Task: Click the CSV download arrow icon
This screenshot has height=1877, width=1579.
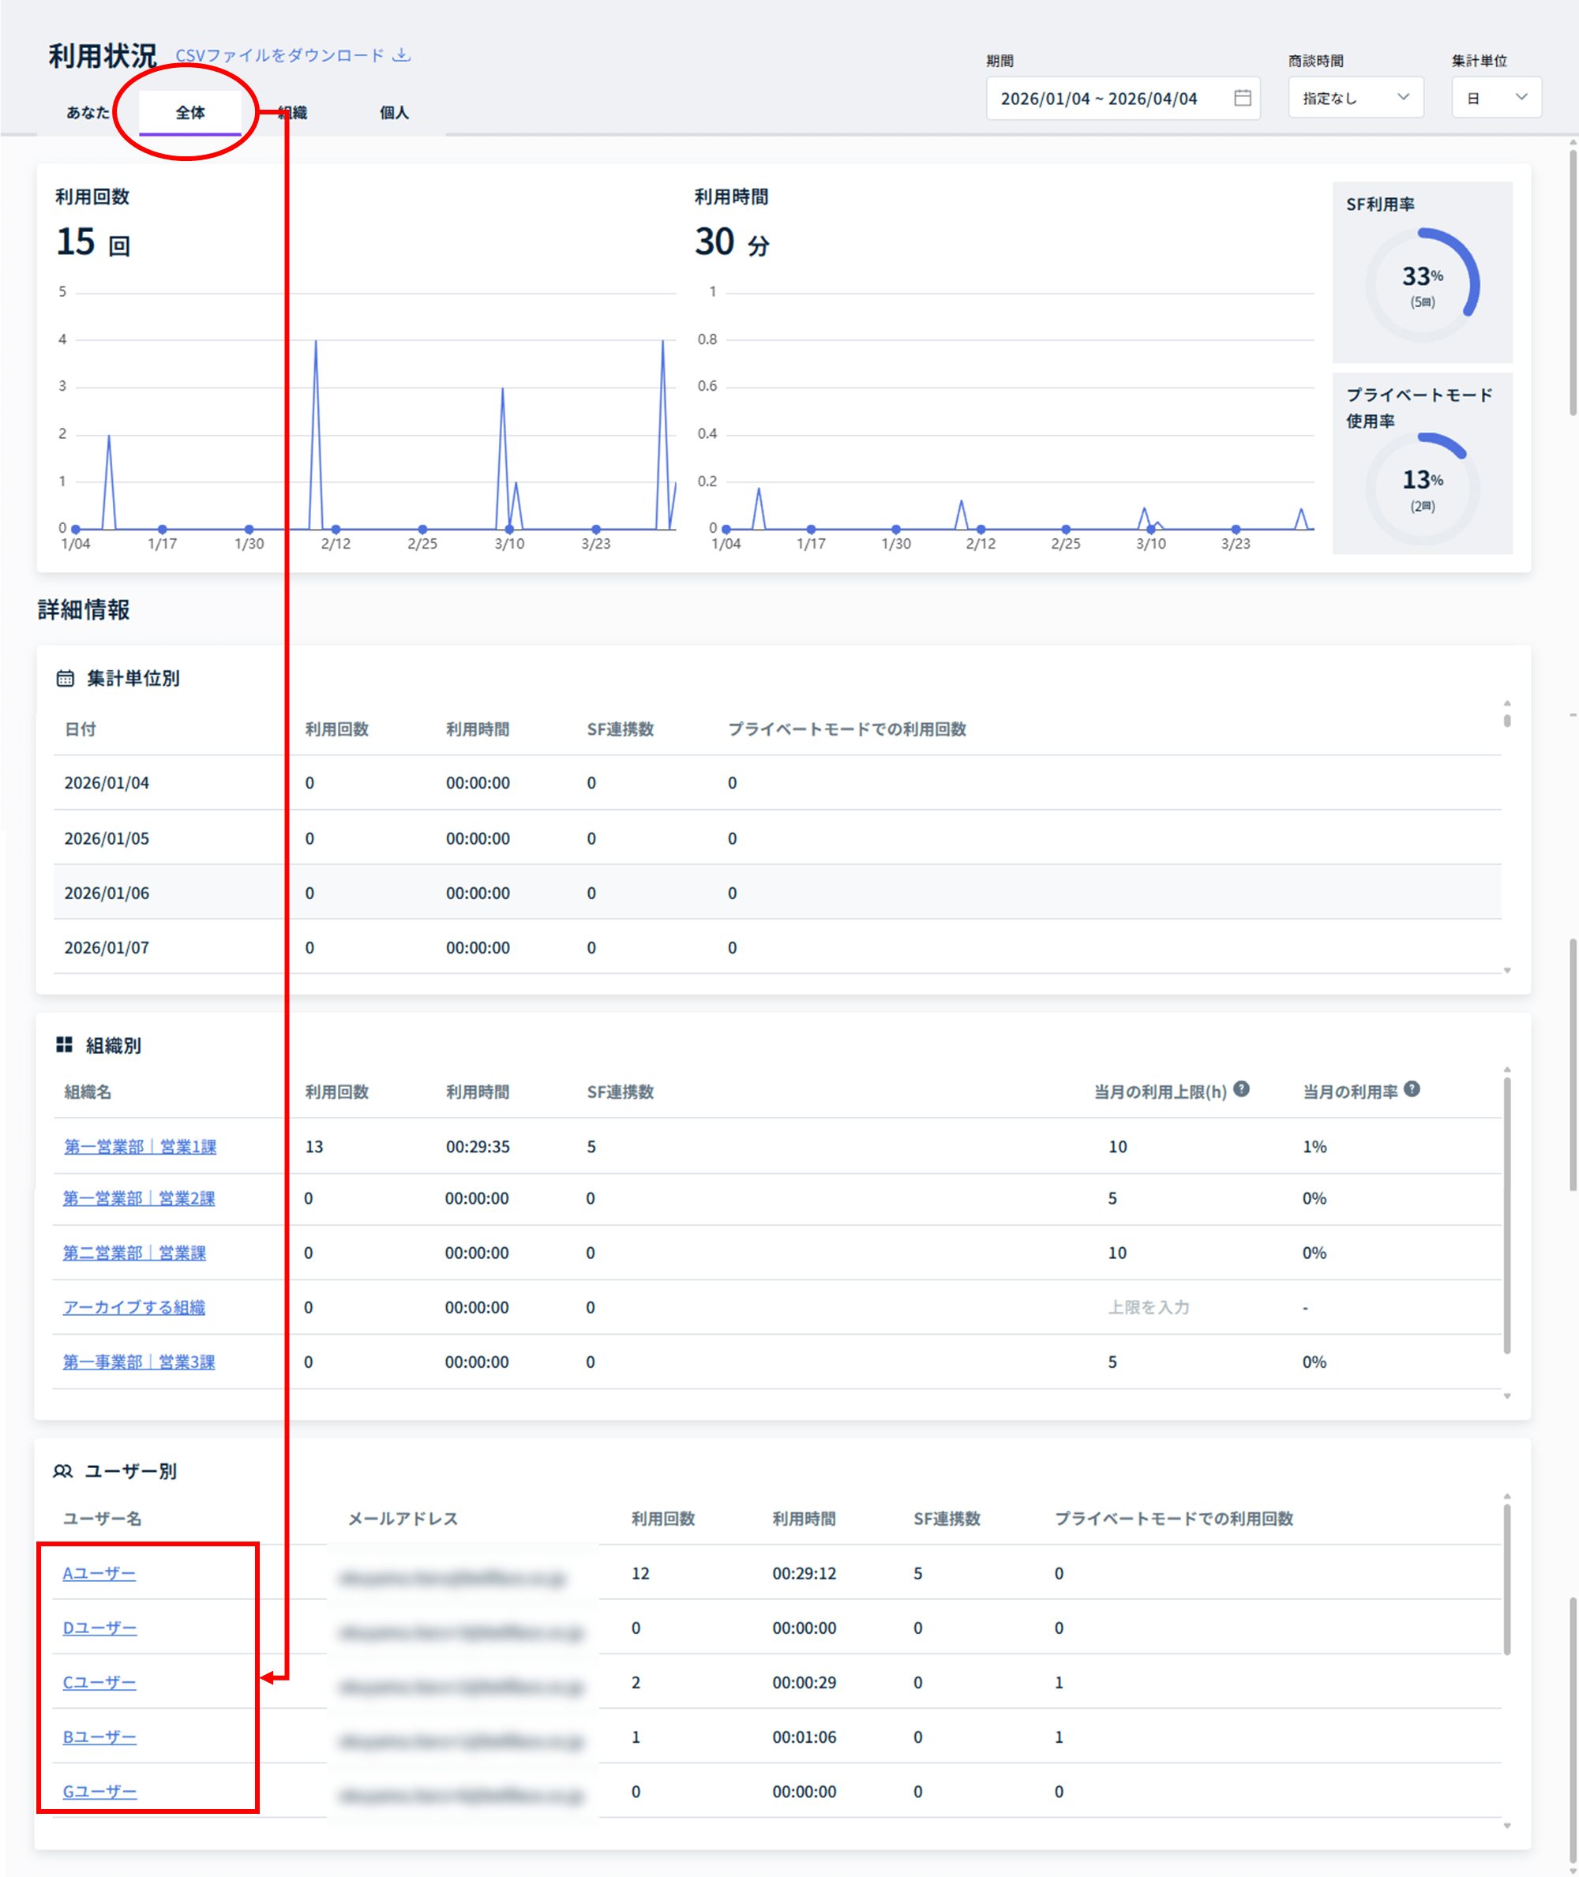Action: (402, 54)
